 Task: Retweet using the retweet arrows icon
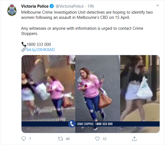click(x=60, y=139)
